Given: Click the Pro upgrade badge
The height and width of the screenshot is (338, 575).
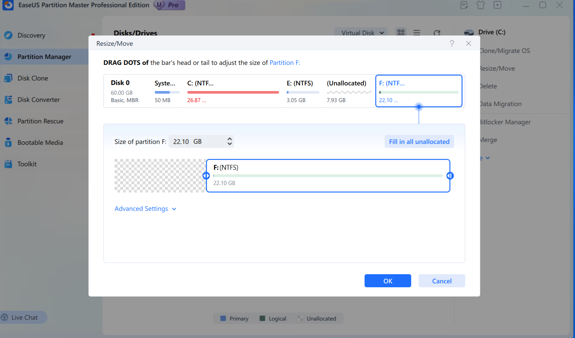Looking at the screenshot, I should [169, 5].
